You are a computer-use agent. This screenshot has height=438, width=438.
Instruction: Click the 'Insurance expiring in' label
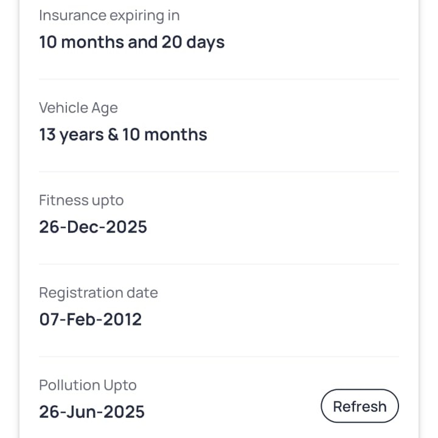pos(109,16)
